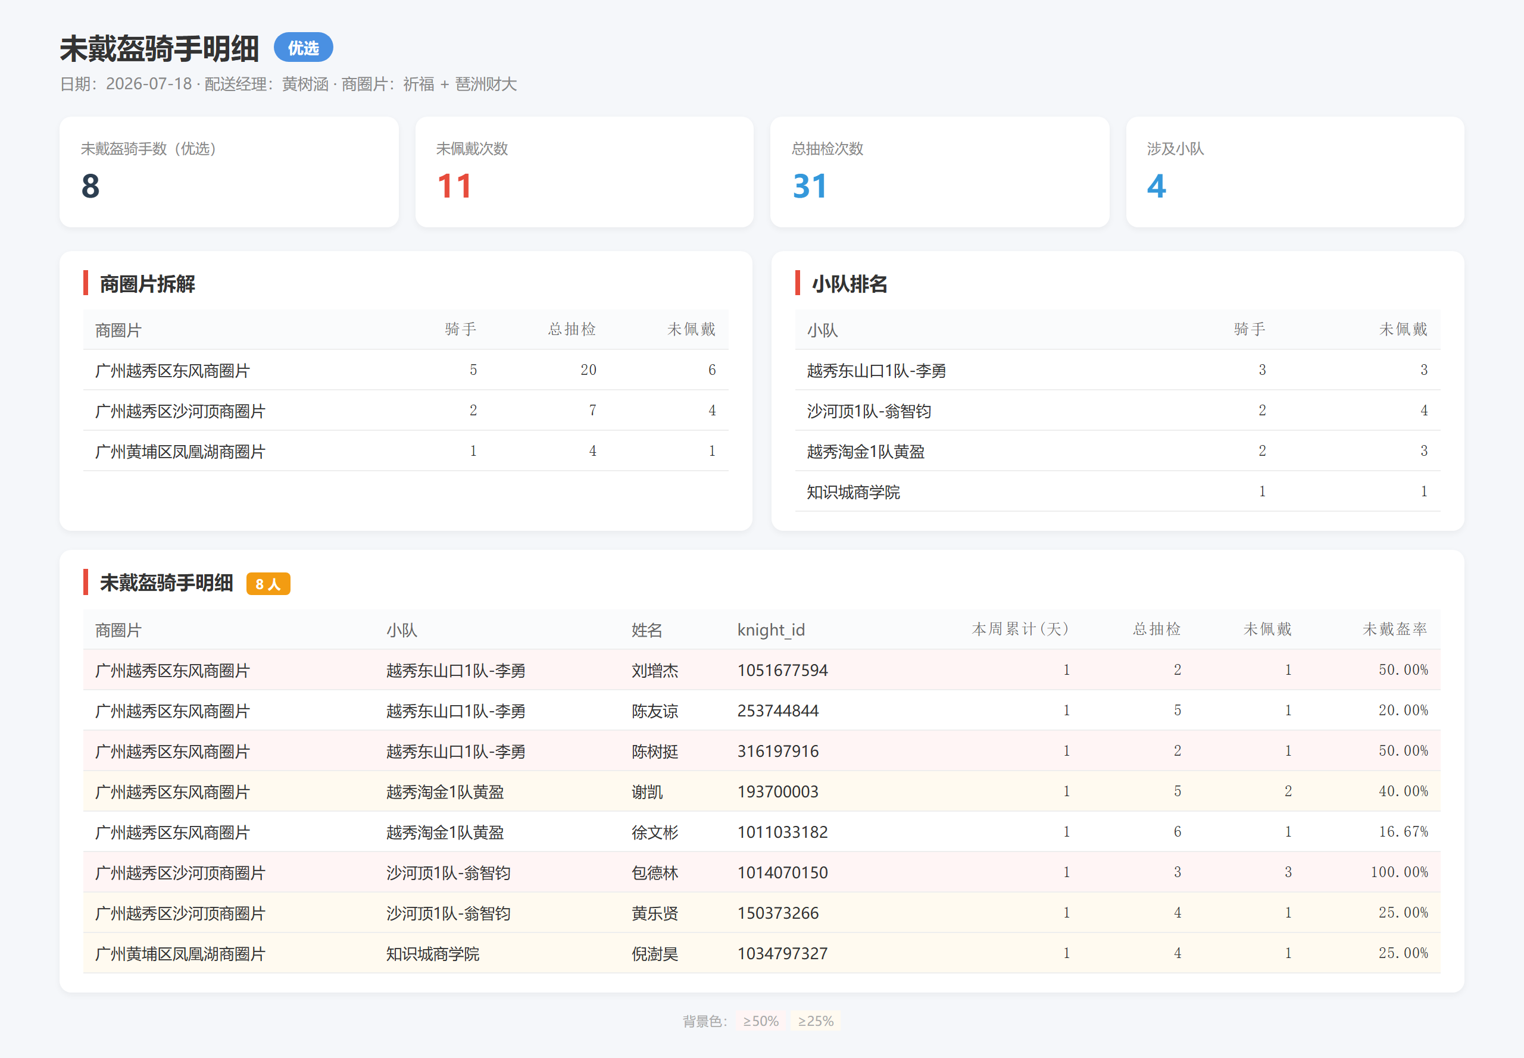Click 总抽检 column header in 商圈片拆解 table
This screenshot has height=1058, width=1524.
[571, 330]
